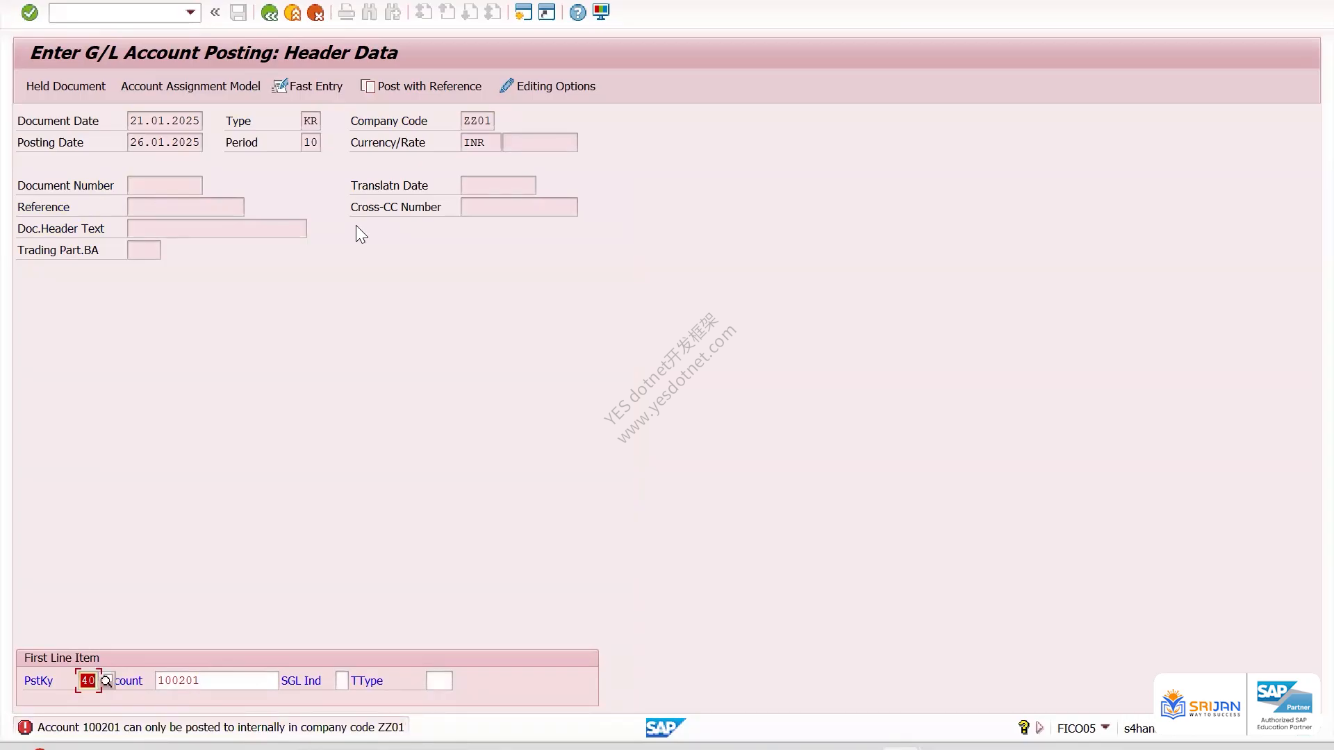Click the Period field
Image resolution: width=1334 pixels, height=750 pixels.
click(x=311, y=142)
